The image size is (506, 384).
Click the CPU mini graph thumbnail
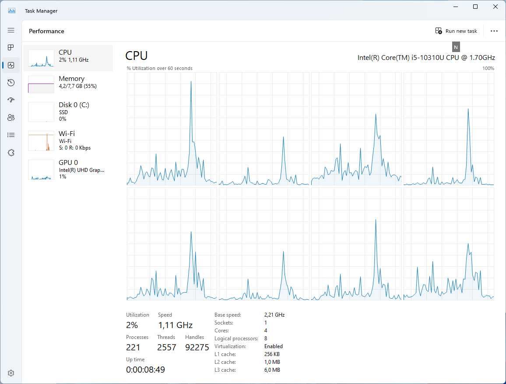pos(41,58)
